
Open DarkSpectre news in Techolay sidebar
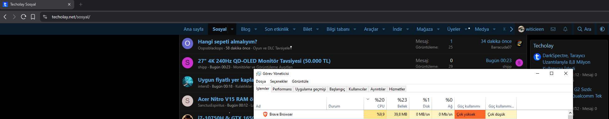pyautogui.click(x=566, y=62)
